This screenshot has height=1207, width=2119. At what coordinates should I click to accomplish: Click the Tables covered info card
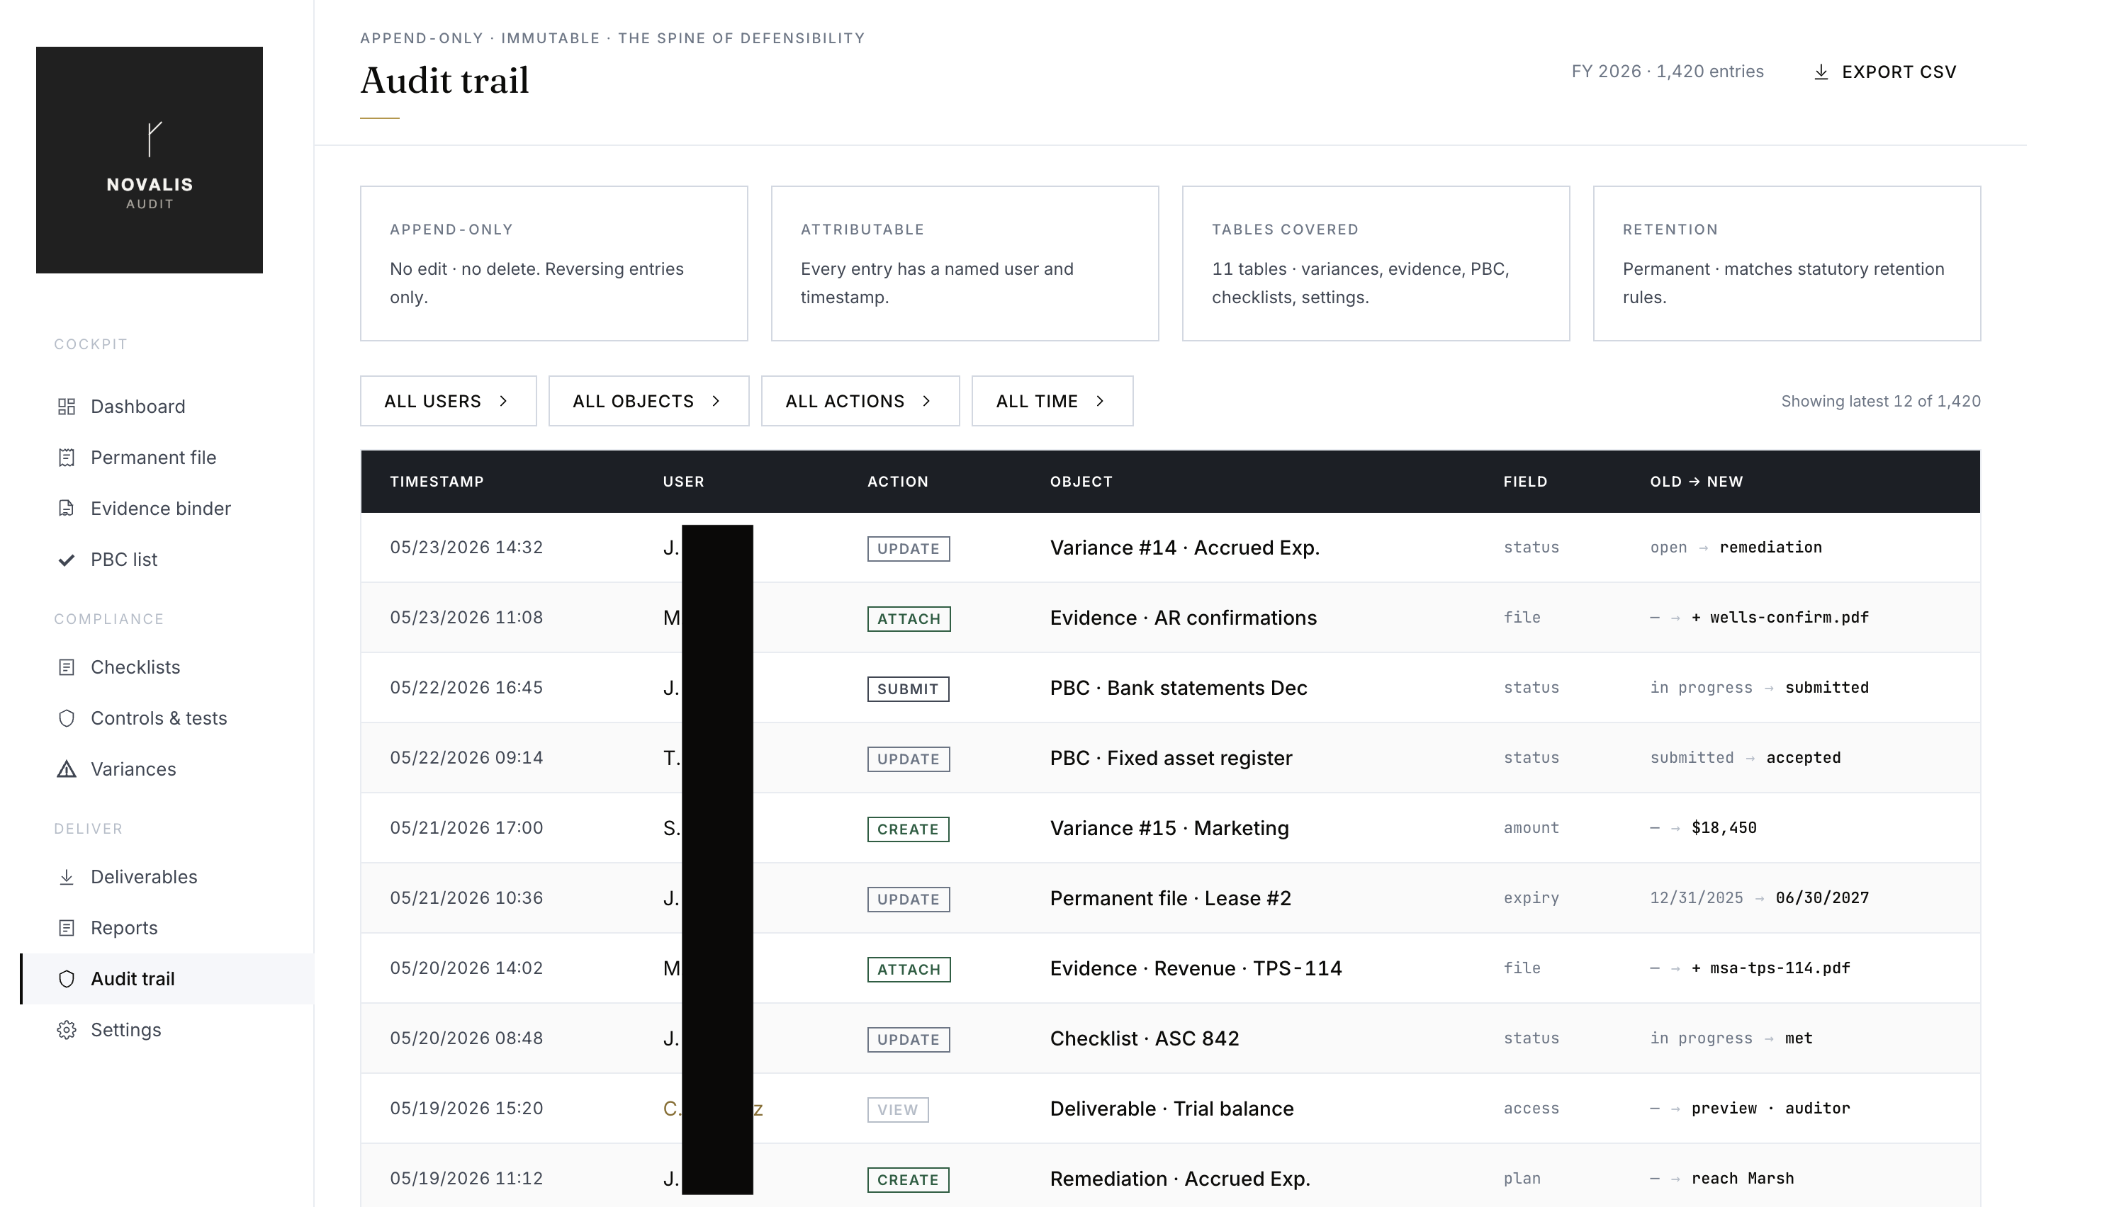[1375, 263]
